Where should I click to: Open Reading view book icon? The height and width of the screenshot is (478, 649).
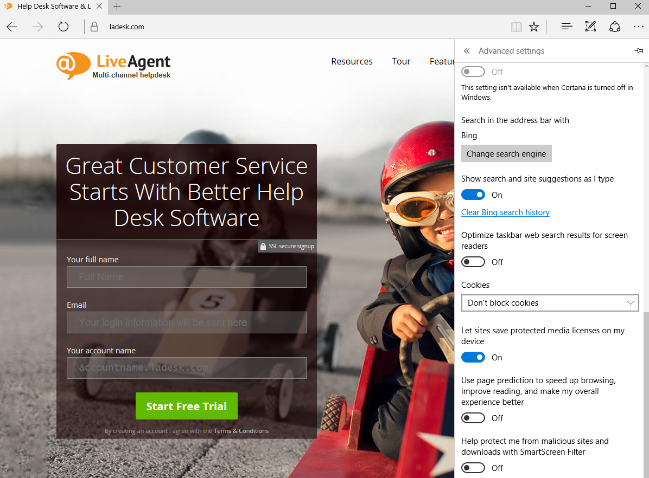[x=516, y=27]
